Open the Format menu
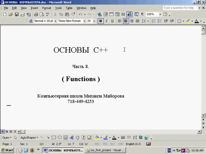 [46, 8]
